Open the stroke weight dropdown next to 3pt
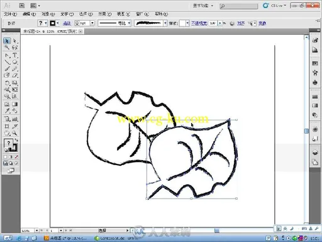 coord(92,23)
